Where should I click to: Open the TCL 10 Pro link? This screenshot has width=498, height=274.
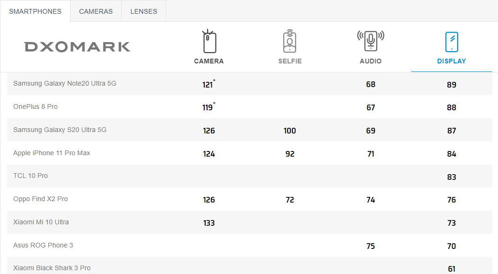tap(30, 176)
